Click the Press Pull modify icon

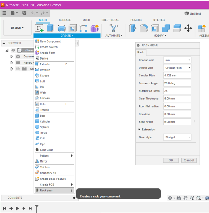pyautogui.click(x=133, y=28)
